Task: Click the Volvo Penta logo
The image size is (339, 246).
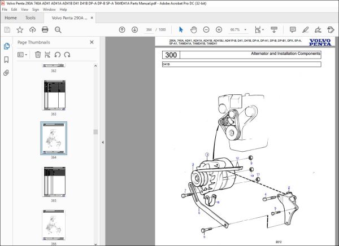Action: pos(320,42)
